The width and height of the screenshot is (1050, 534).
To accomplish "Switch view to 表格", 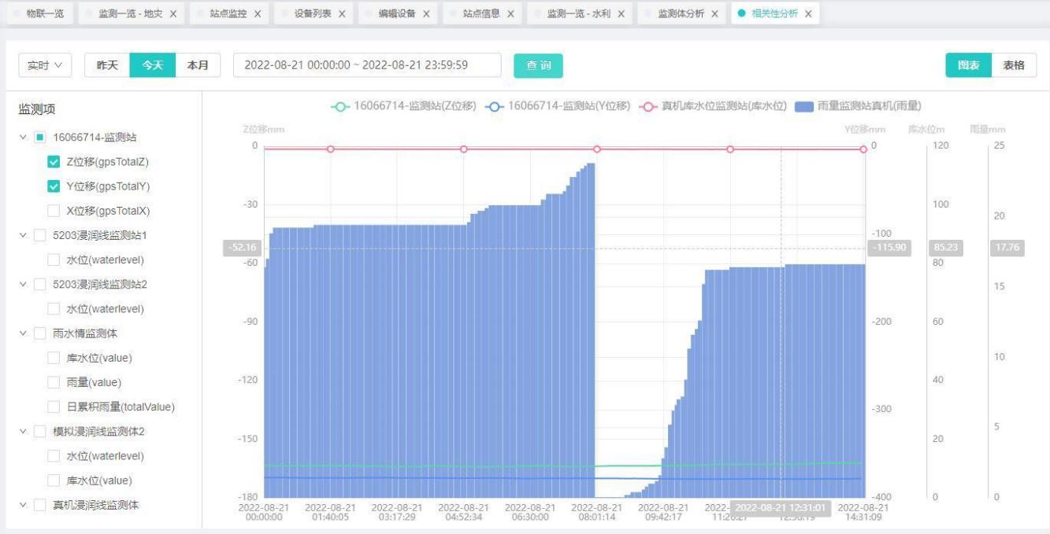I will [1014, 65].
